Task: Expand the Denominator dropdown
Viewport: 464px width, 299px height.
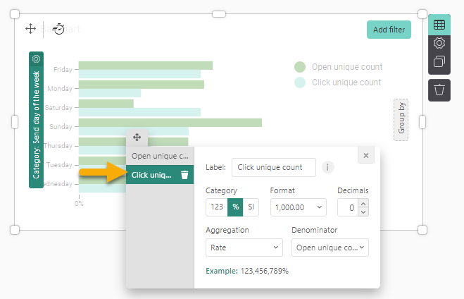Action: [x=330, y=248]
